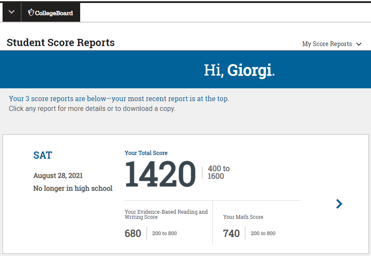Click the 200 to 800 range beside 680
The height and width of the screenshot is (256, 371).
pos(164,233)
